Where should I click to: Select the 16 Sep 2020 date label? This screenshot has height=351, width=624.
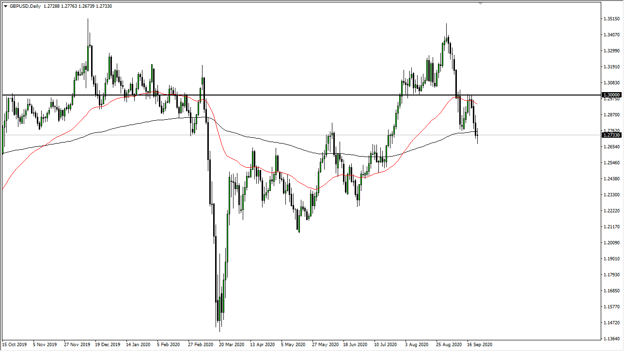(x=480, y=344)
